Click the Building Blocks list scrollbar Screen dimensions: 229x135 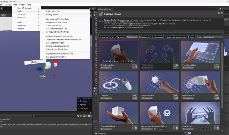pos(222,75)
